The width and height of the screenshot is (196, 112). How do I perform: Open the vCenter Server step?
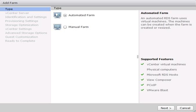[17, 13]
